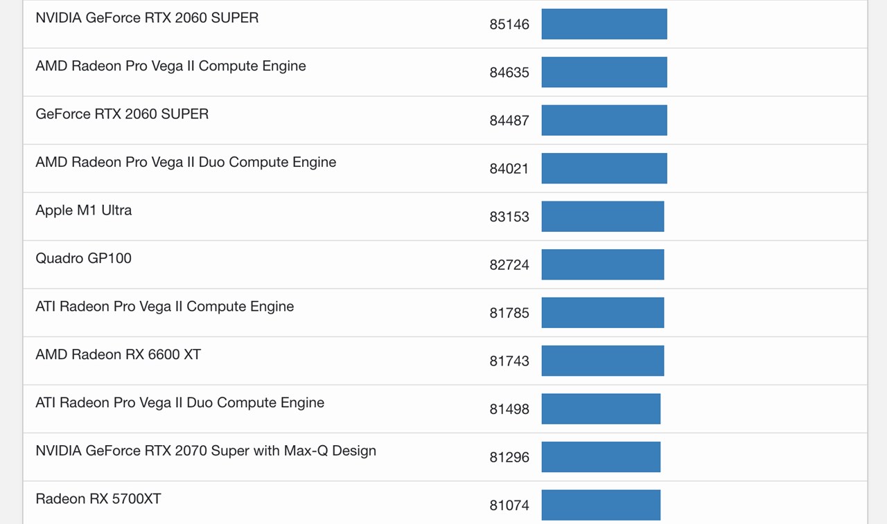The width and height of the screenshot is (887, 524).
Task: Open ATI Radeon Pro Vega II Duo Compute Engine
Action: (x=179, y=403)
